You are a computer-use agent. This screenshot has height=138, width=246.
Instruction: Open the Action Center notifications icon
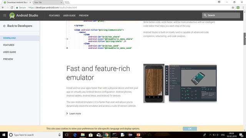(x=241, y=135)
